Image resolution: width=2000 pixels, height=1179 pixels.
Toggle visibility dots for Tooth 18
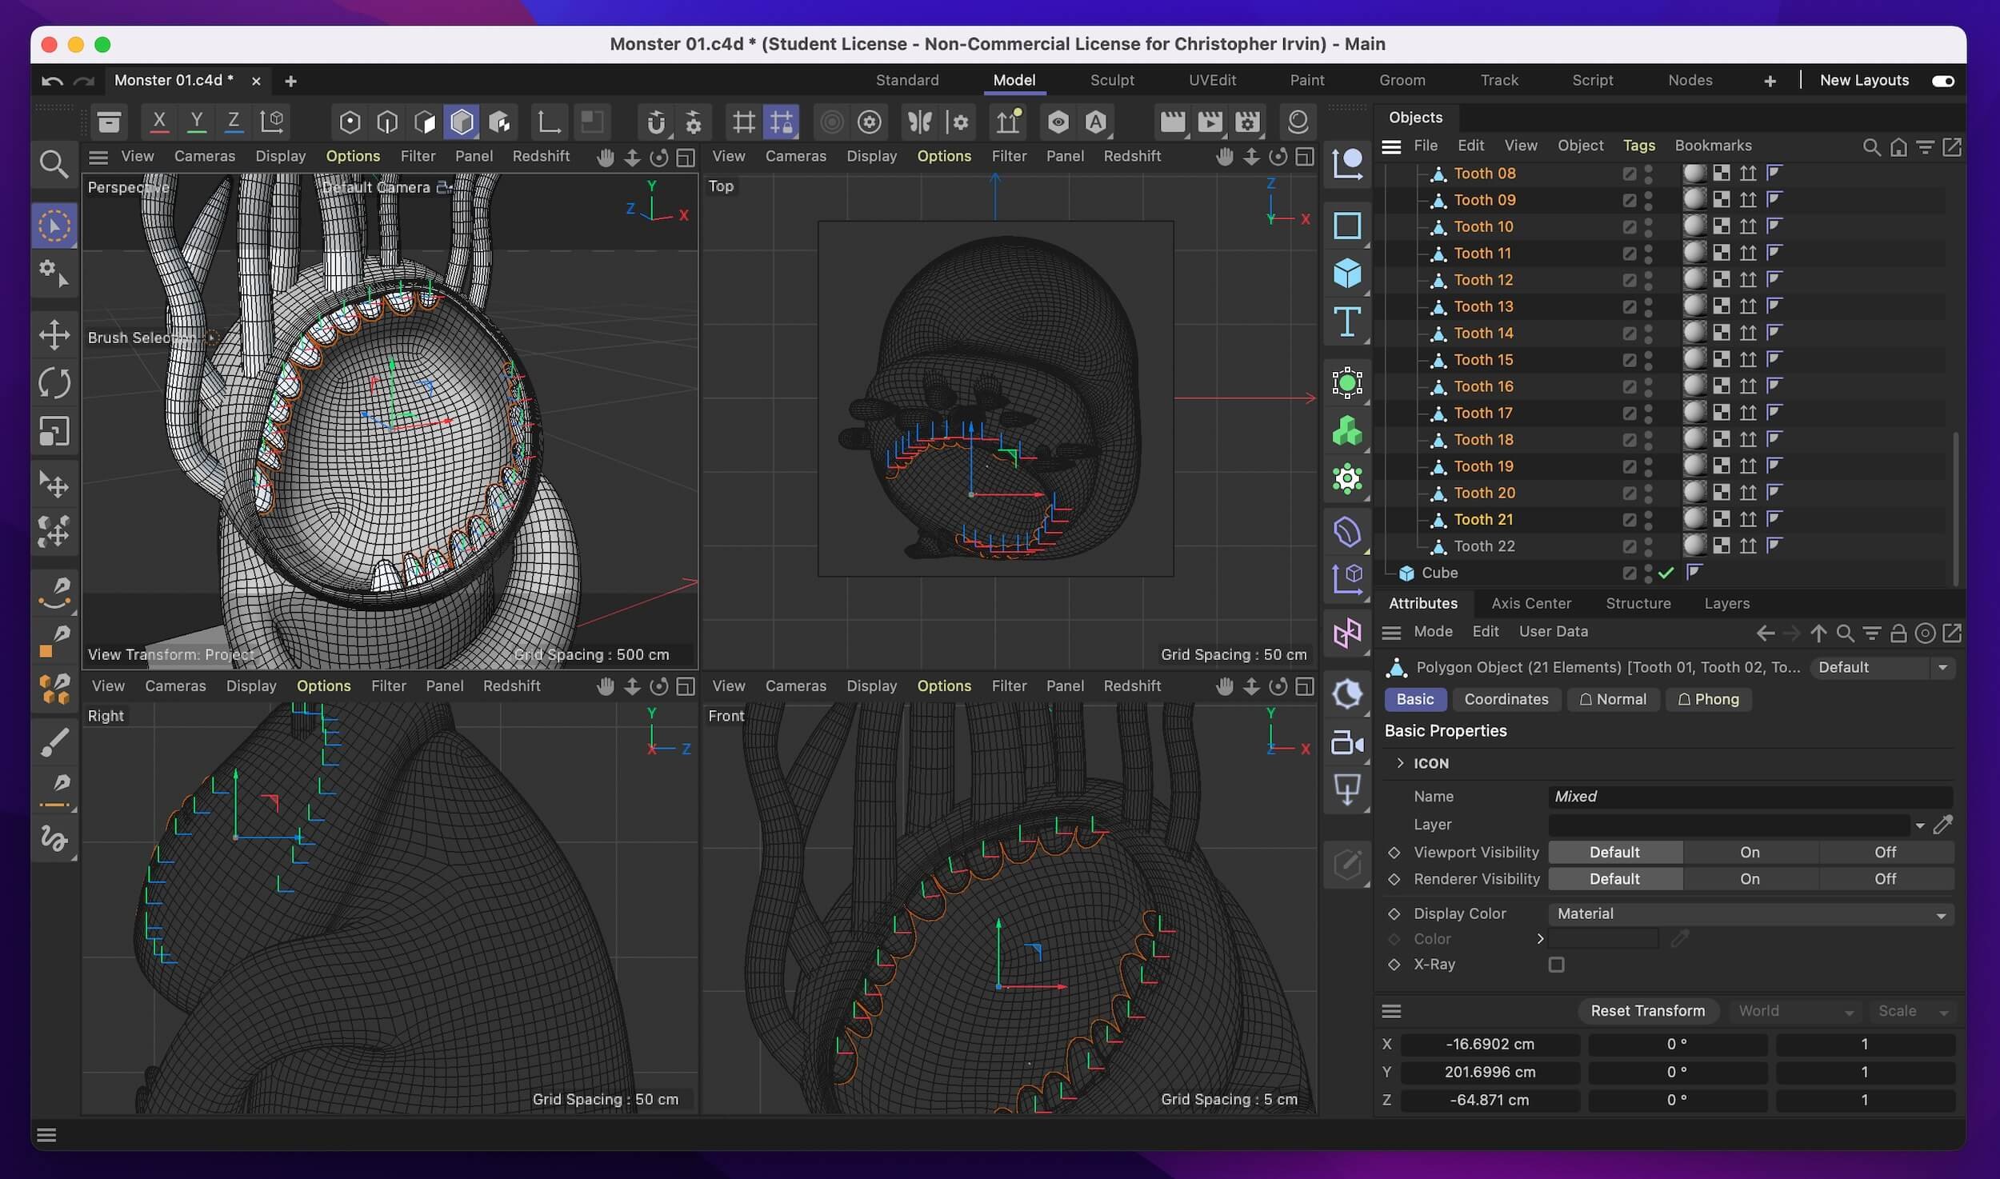coord(1648,440)
